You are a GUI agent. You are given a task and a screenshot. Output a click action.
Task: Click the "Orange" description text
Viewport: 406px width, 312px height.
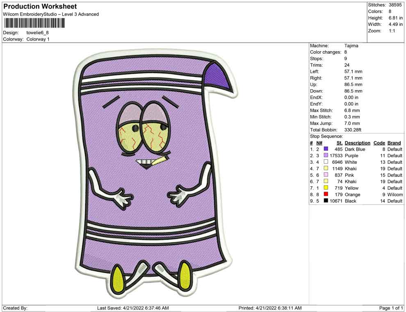point(352,194)
